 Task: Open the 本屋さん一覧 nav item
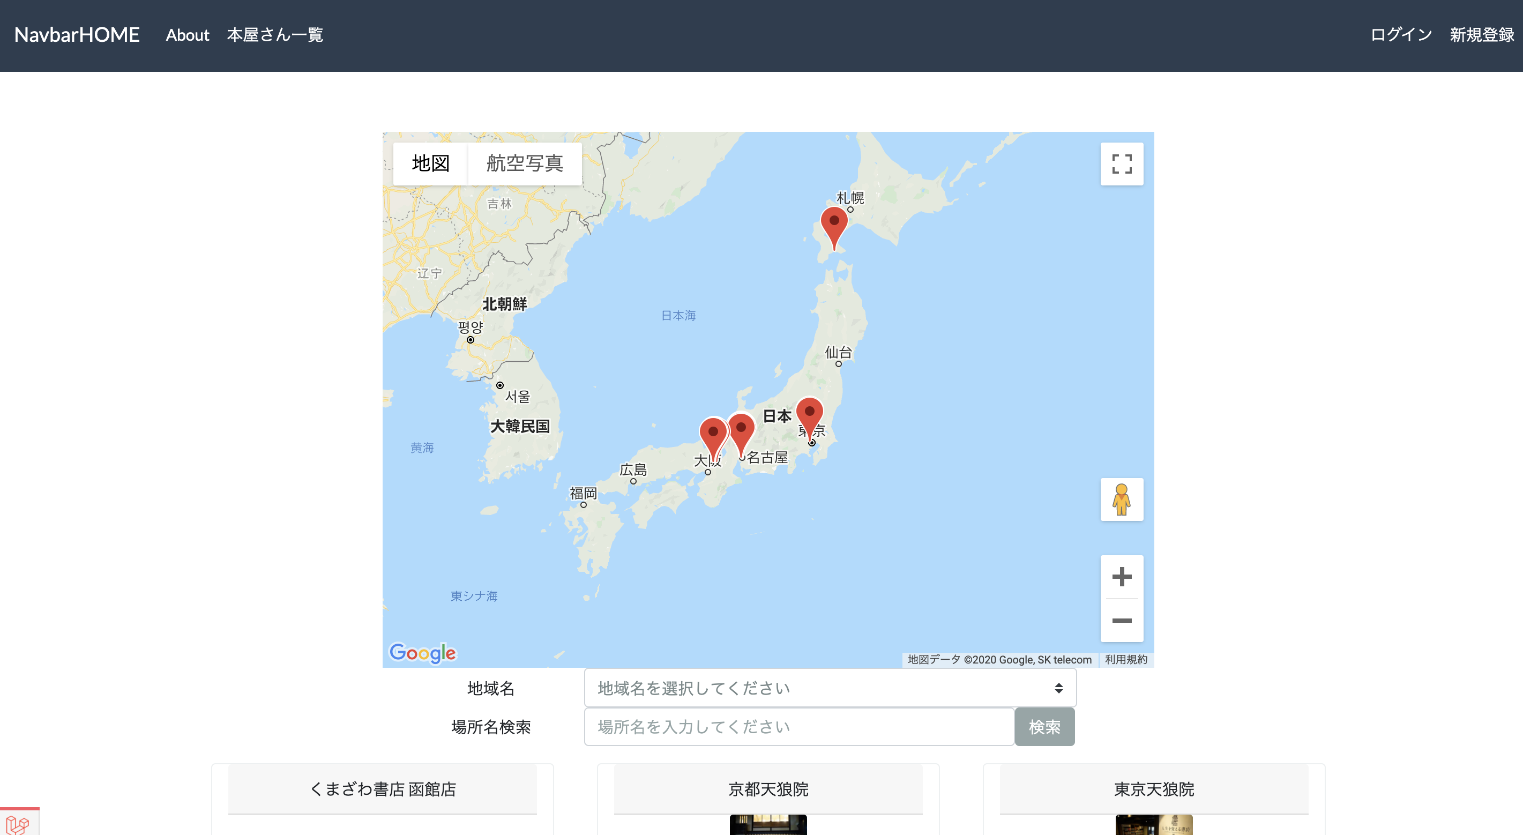pyautogui.click(x=275, y=35)
